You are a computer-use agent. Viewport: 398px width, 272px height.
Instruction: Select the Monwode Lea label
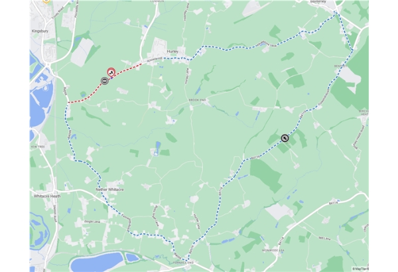tap(273, 250)
